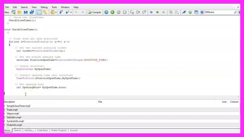Click the Step Into debug icon
The width and height of the screenshot is (244, 137).
tap(132, 12)
